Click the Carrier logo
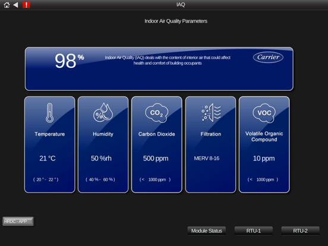The image size is (328, 246). tap(268, 57)
